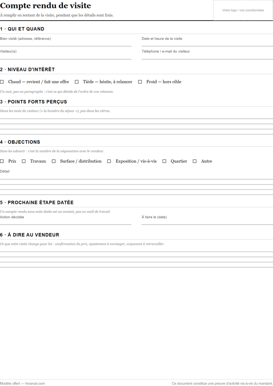Click the Visiteur(s) input line
Image resolution: width=273 pixels, height=386 pixels.
(66, 57)
